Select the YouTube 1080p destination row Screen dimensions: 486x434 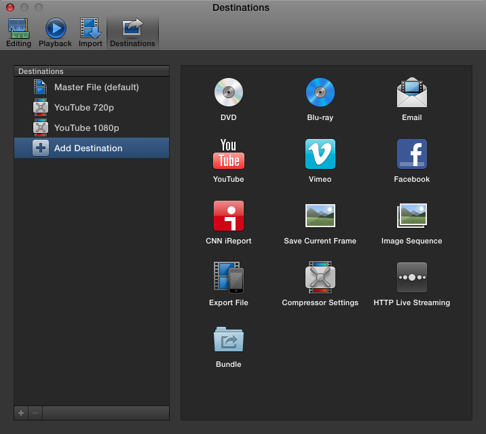pyautogui.click(x=92, y=128)
